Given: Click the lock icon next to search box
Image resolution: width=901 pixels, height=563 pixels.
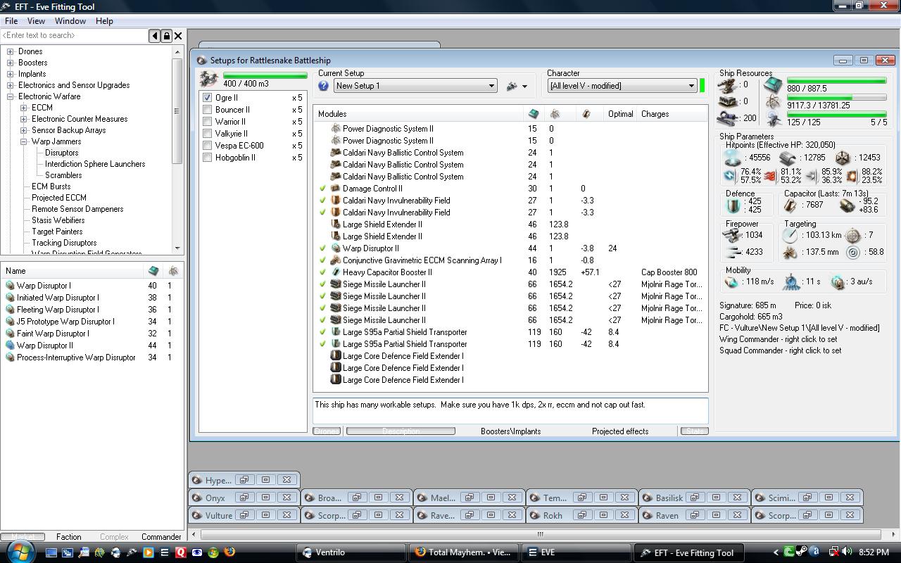Looking at the screenshot, I should pos(167,36).
